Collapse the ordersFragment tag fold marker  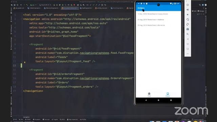point(22,70)
